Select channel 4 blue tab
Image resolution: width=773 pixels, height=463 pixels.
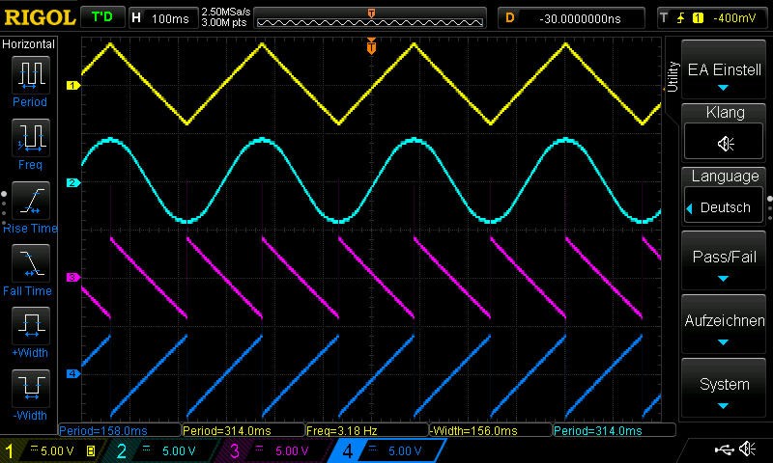[x=387, y=450]
